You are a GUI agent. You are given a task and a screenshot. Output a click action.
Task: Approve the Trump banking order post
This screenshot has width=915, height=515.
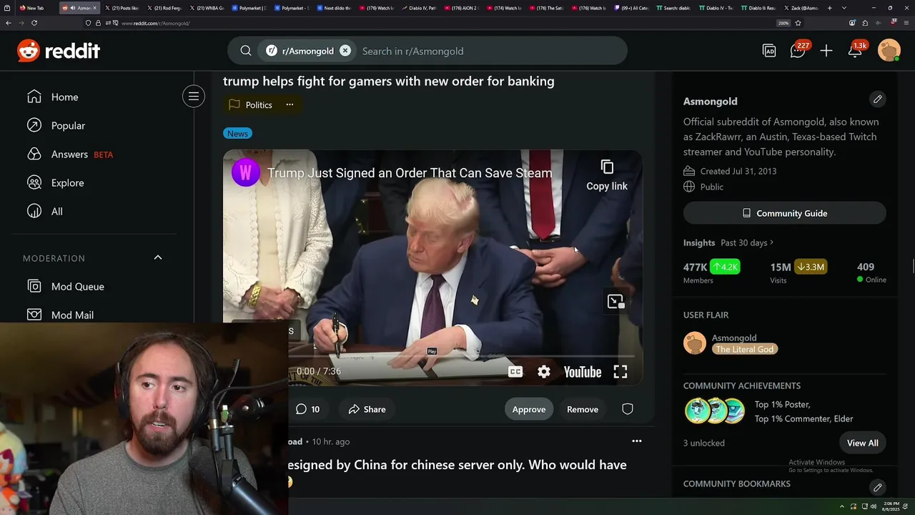coord(529,409)
